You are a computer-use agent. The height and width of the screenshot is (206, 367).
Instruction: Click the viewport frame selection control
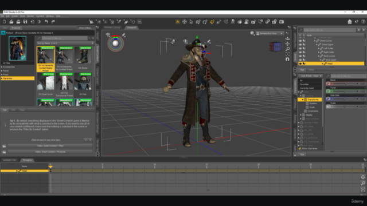point(288,54)
